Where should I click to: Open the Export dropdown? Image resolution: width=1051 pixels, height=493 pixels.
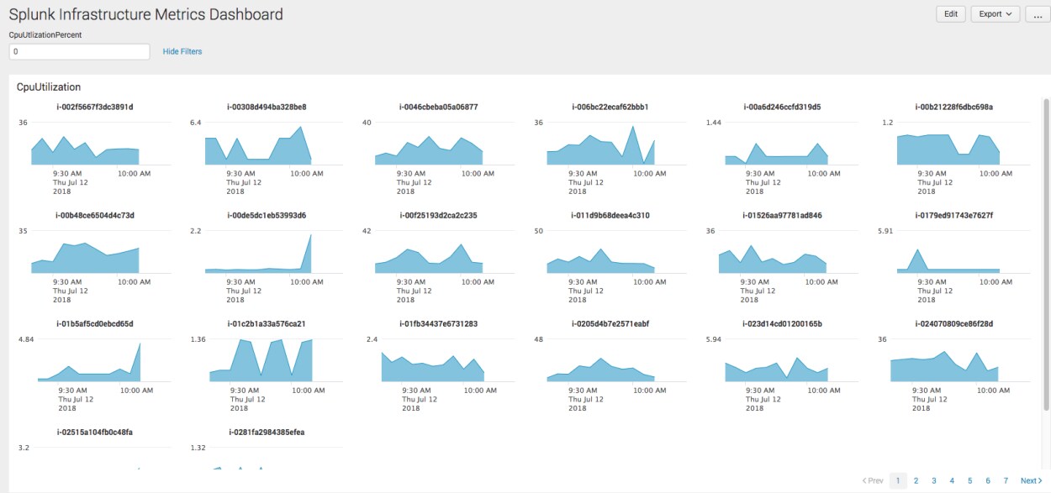coord(996,14)
